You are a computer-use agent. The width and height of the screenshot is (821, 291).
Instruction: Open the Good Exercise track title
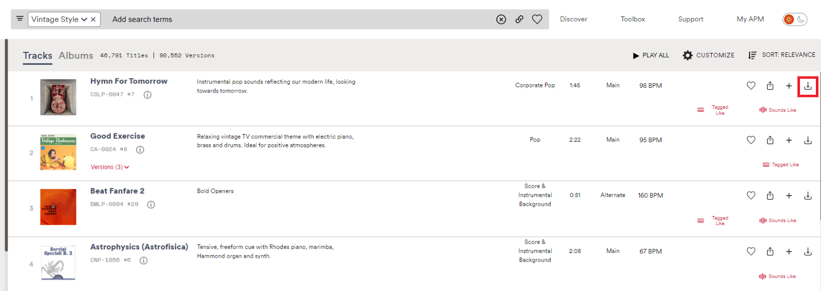coord(118,136)
